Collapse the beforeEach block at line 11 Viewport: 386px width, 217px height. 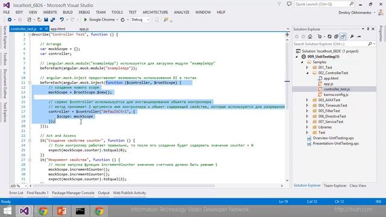pos(30,83)
